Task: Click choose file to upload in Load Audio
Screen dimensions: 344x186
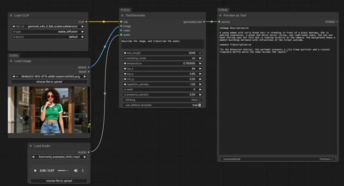Action: tap(59, 181)
